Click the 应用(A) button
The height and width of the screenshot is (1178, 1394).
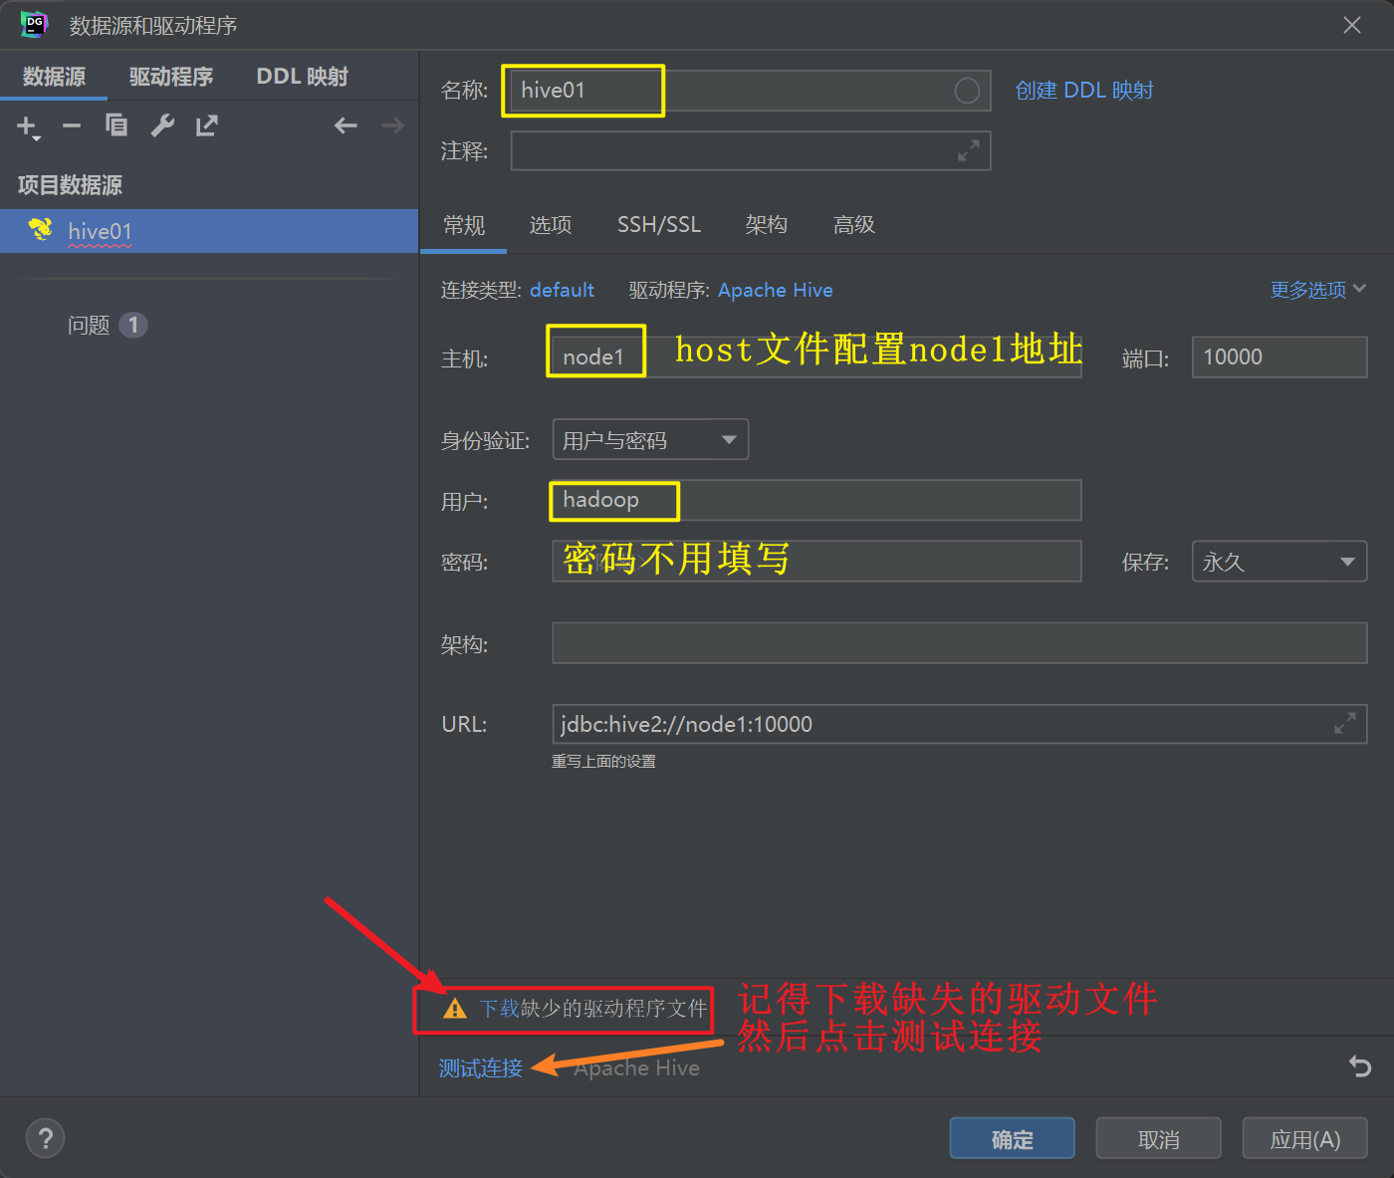(x=1305, y=1138)
